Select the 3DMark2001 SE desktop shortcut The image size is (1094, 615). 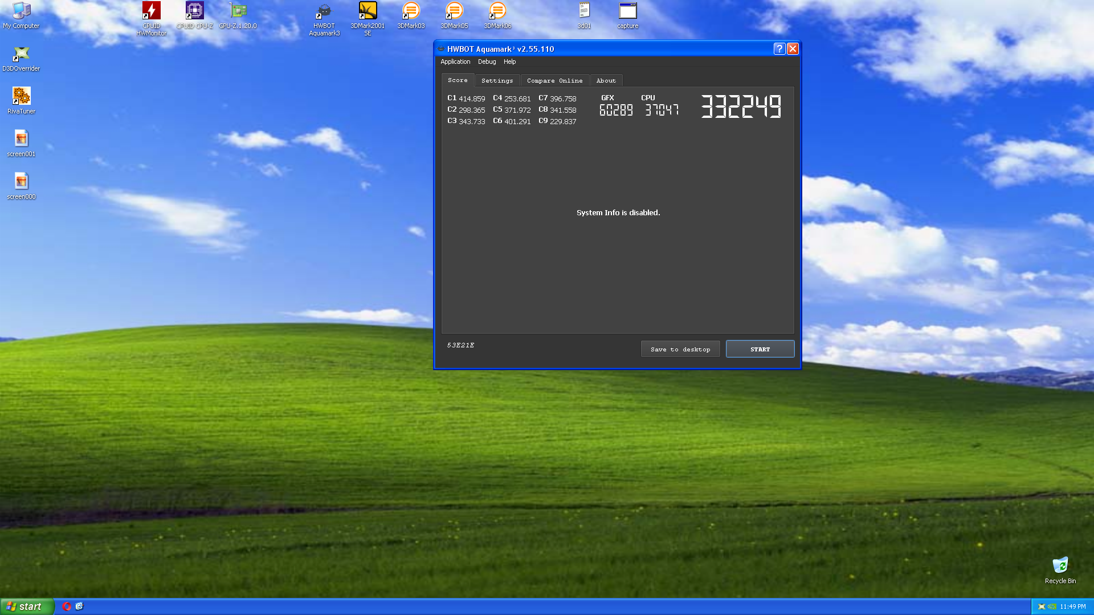368,19
